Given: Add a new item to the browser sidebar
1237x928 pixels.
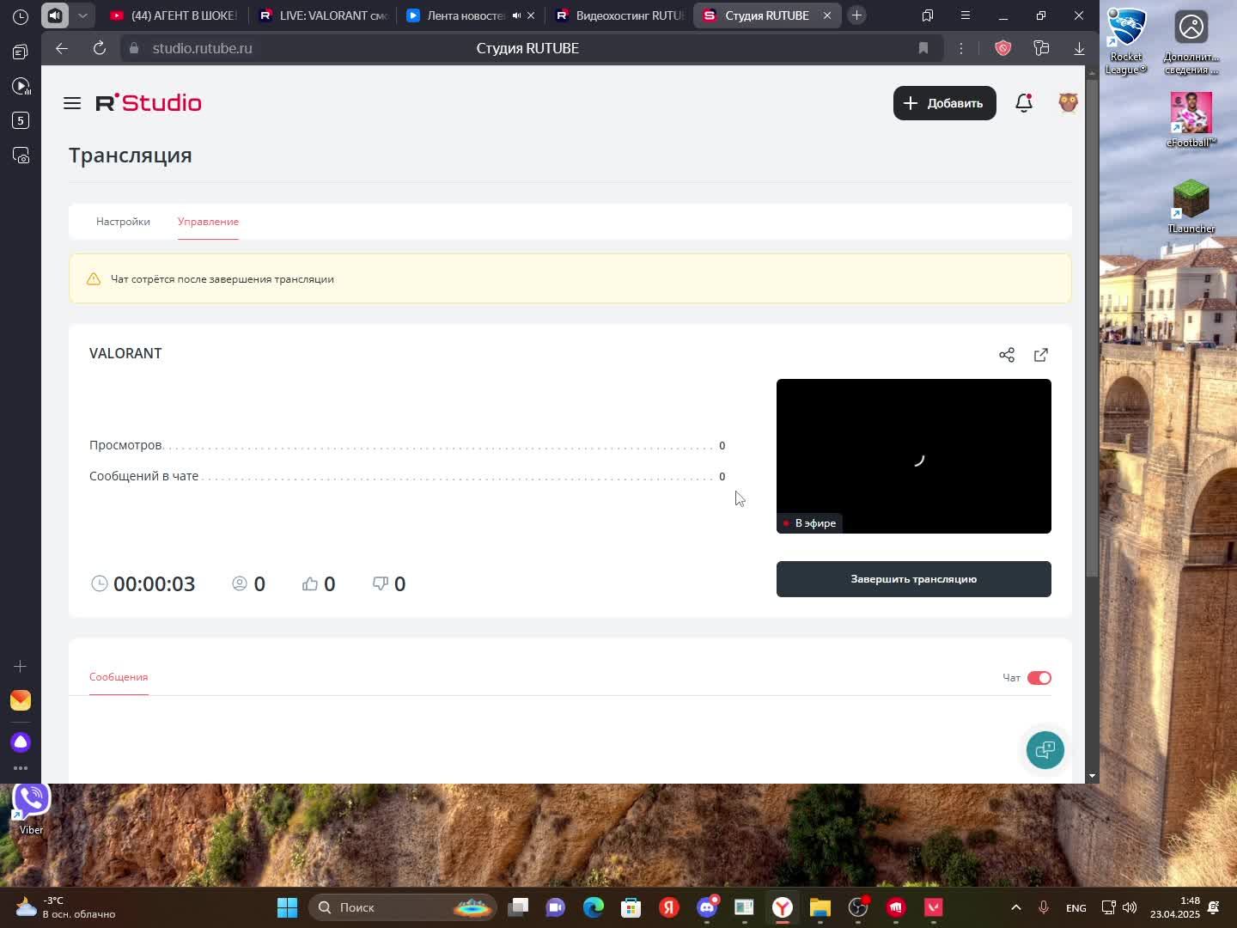Looking at the screenshot, I should click(21, 666).
